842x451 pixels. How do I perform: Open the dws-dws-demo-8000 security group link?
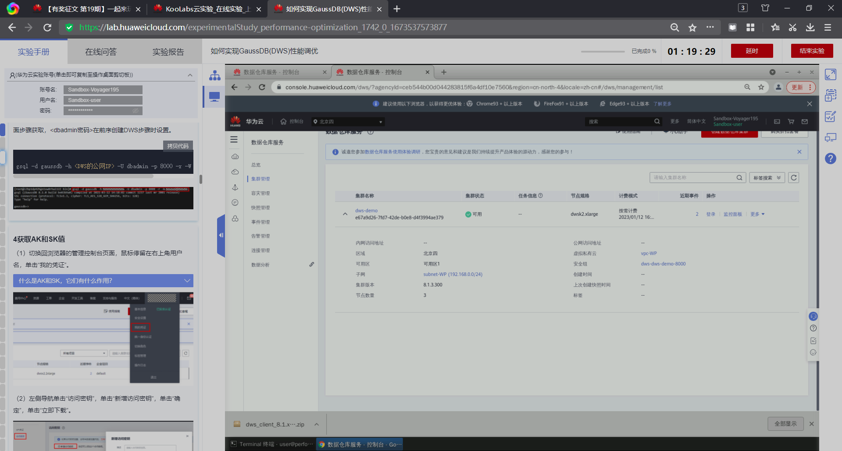663,264
